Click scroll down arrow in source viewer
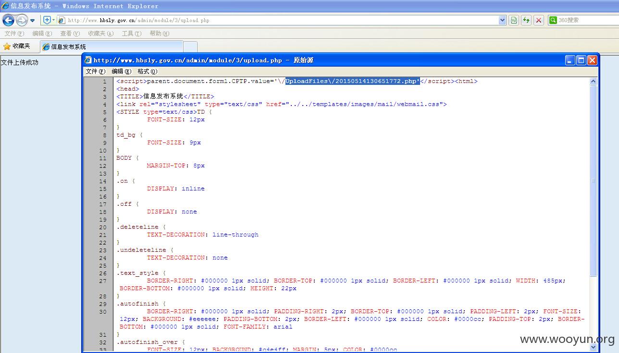Viewport: 619px width, 353px height. click(593, 347)
